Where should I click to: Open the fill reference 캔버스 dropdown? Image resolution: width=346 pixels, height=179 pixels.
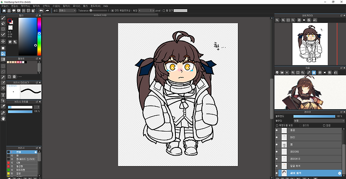[x=67, y=11]
